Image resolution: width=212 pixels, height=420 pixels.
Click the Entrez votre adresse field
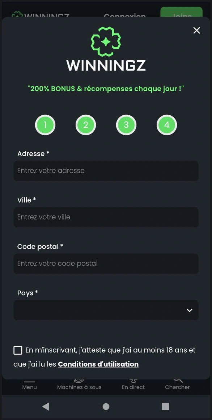(x=106, y=171)
